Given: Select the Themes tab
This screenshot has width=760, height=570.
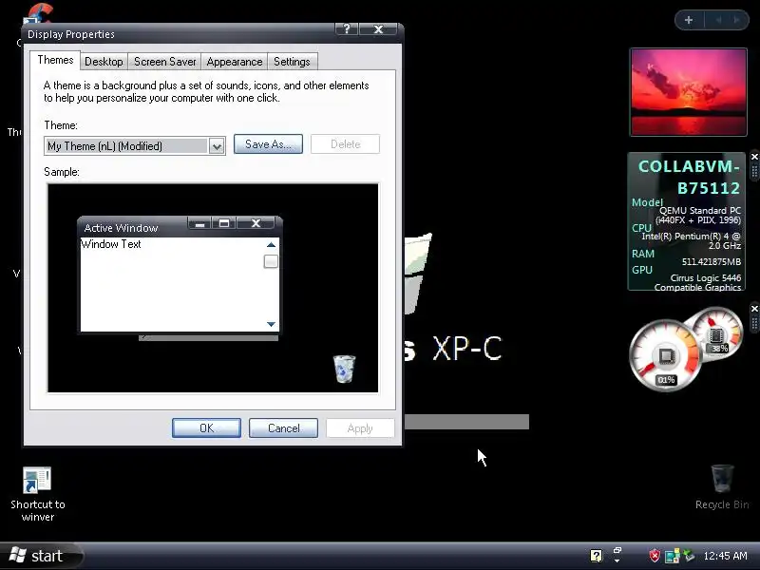Looking at the screenshot, I should (55, 60).
